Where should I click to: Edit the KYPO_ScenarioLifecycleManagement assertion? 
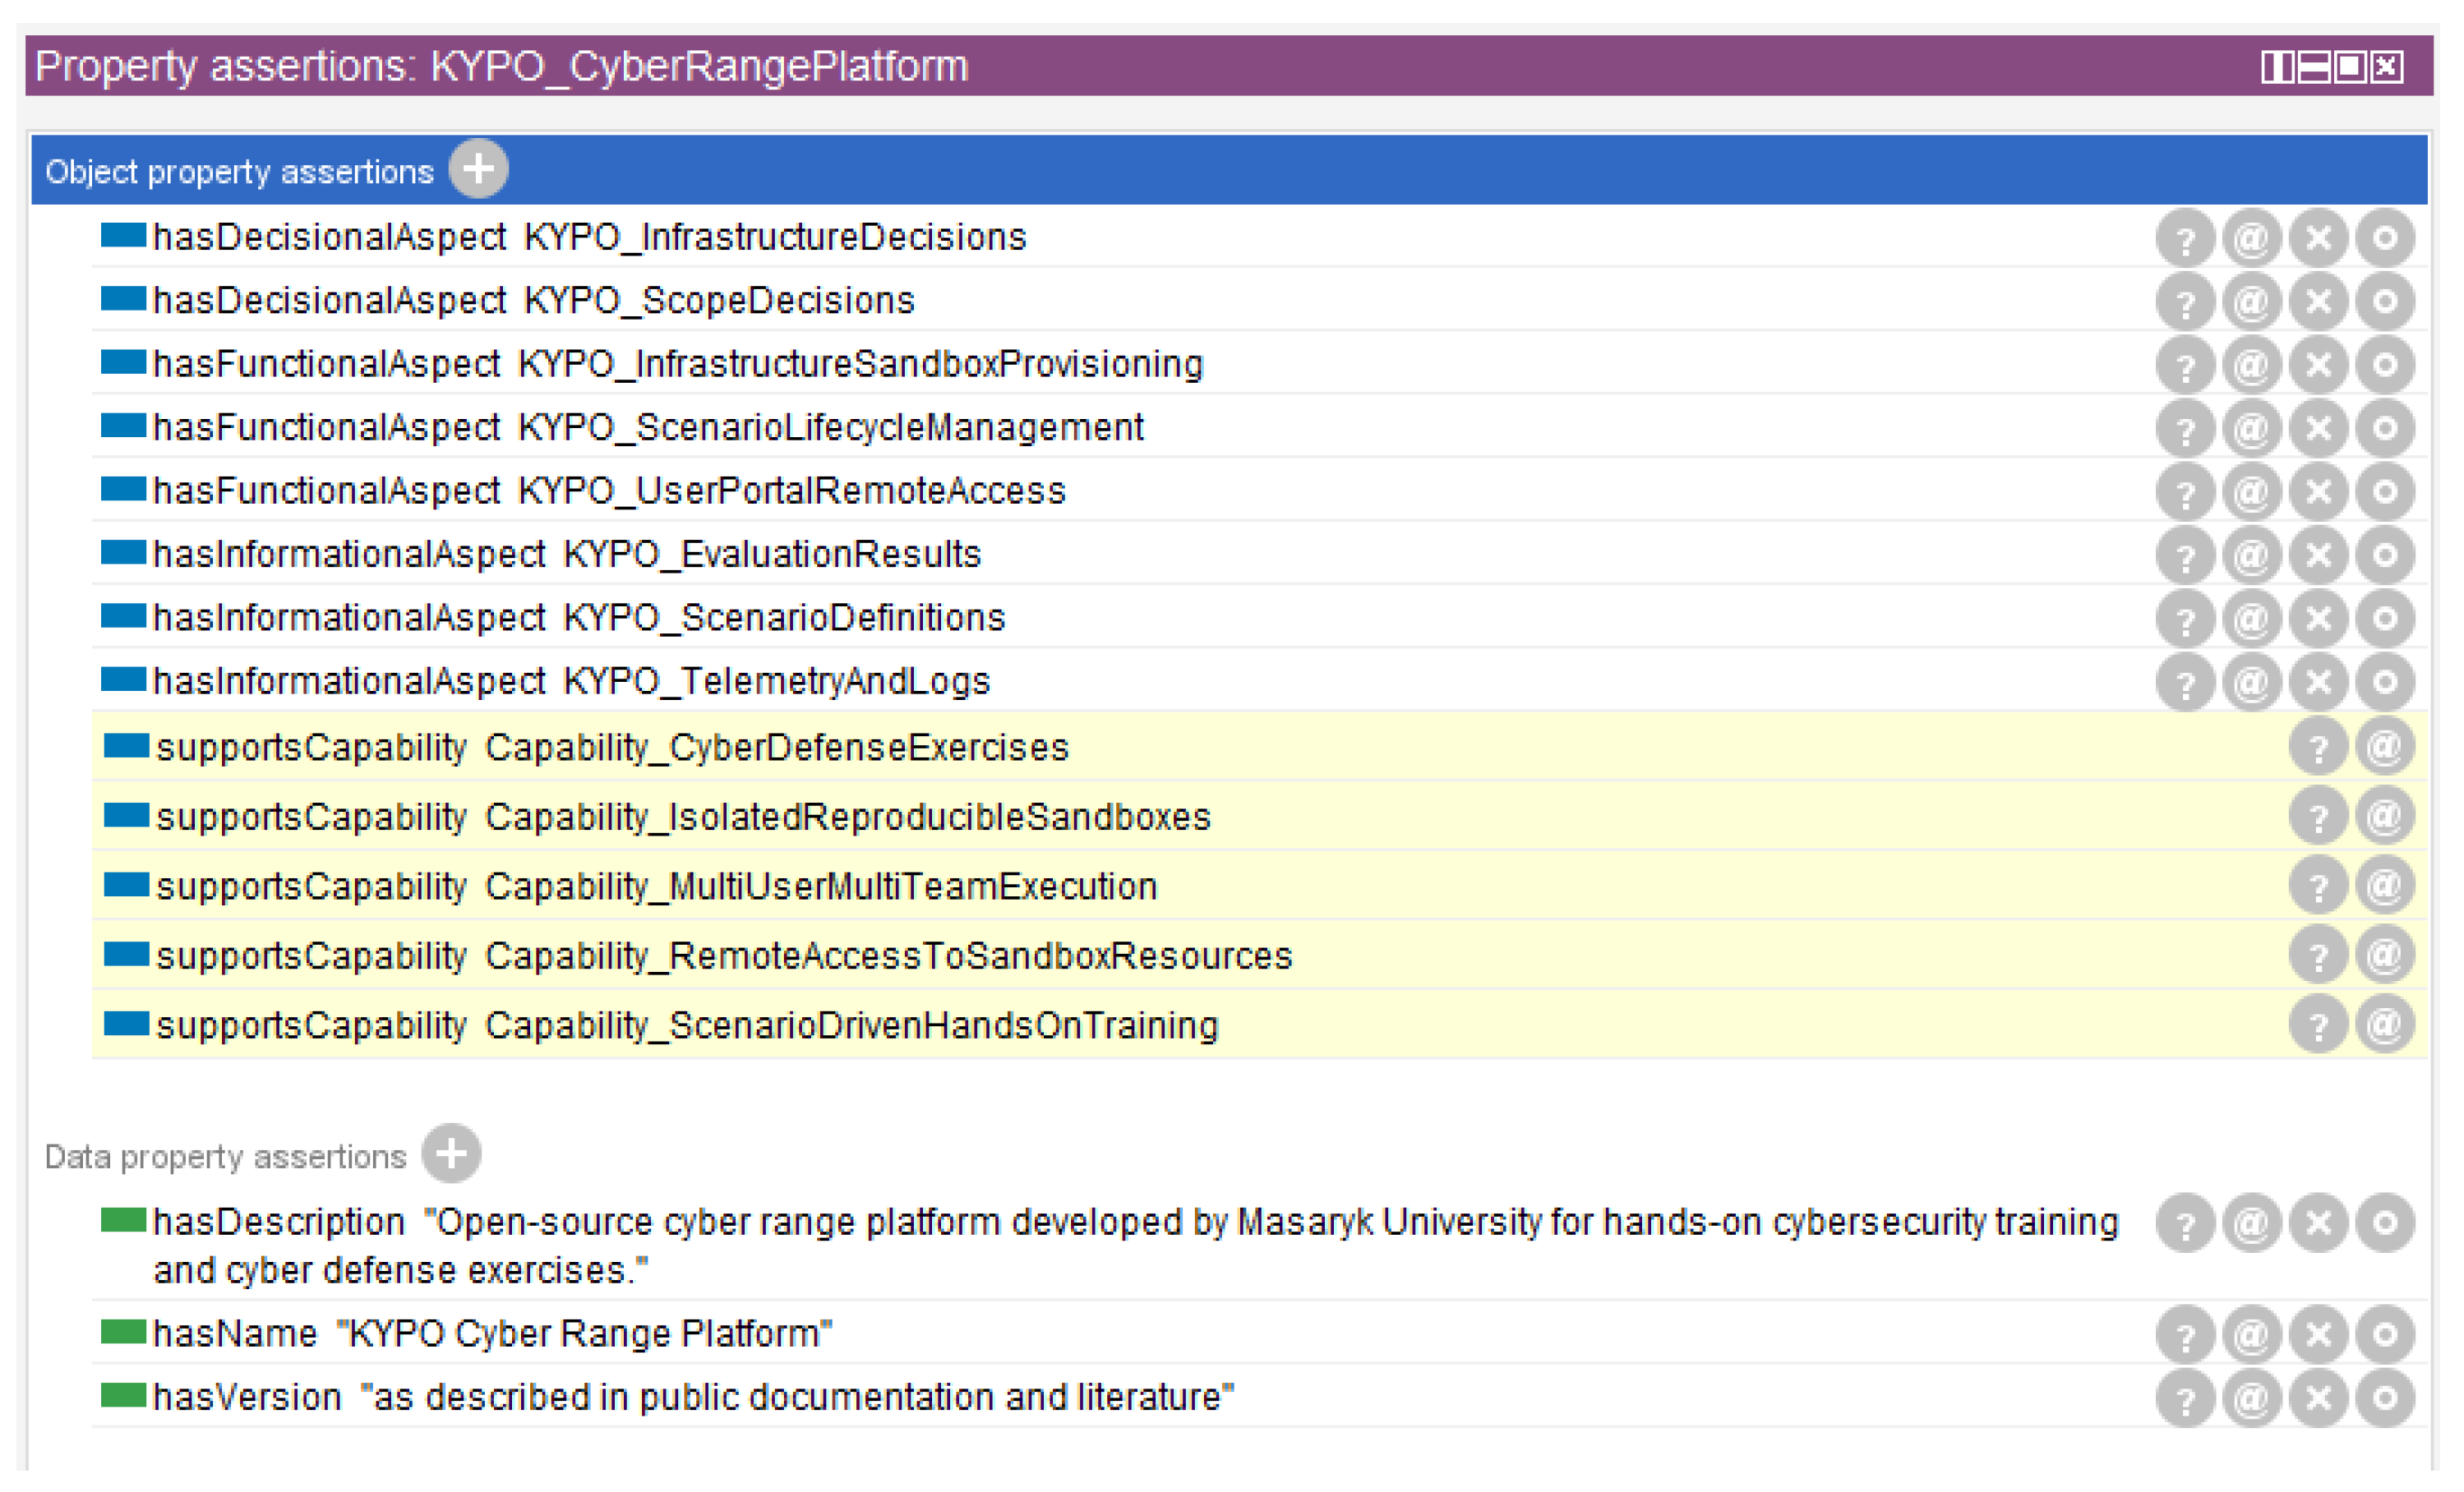[x=2386, y=428]
